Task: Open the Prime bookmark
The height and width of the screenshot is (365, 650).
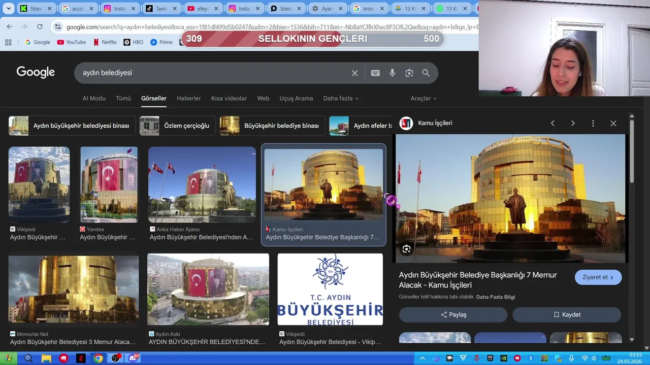Action: [161, 42]
